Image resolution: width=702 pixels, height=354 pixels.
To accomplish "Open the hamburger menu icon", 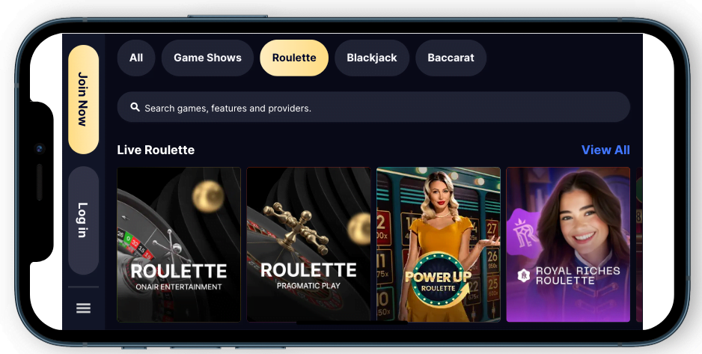I will [x=83, y=308].
